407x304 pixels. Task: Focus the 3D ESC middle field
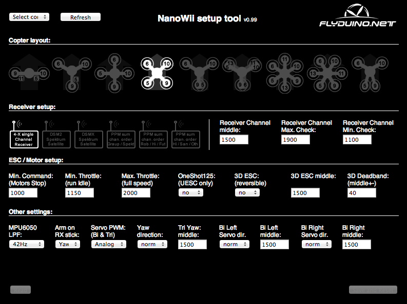click(305, 193)
